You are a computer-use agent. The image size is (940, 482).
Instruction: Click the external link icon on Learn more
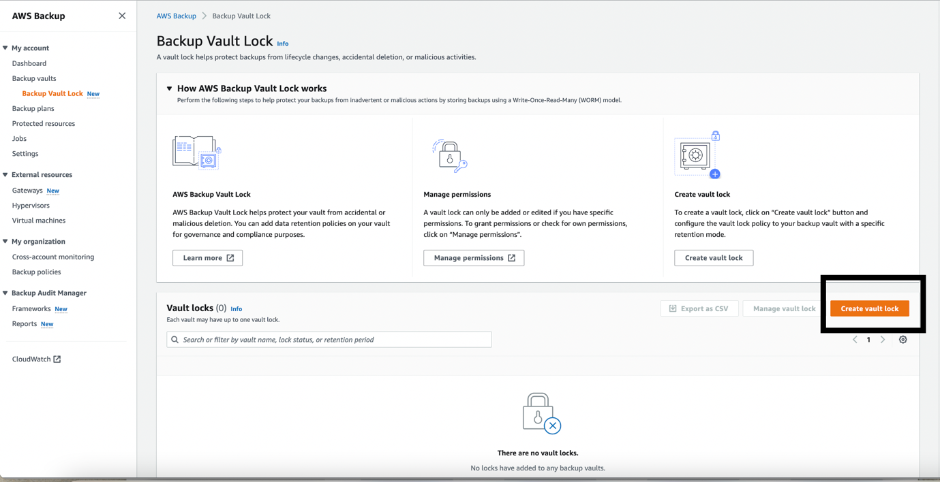(231, 257)
